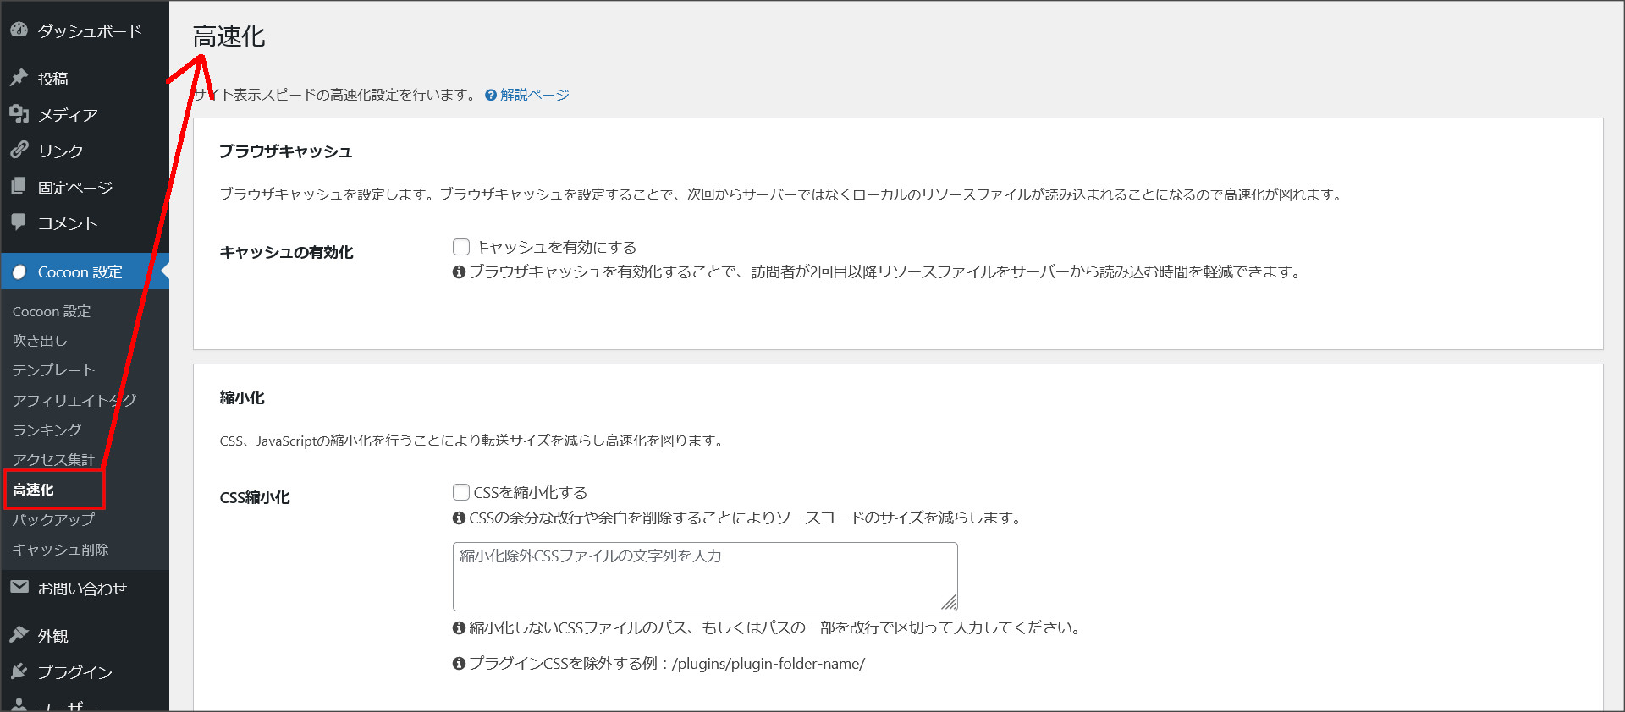Click the 縮小化除外CSSファイル text area
The image size is (1625, 712).
pyautogui.click(x=705, y=577)
